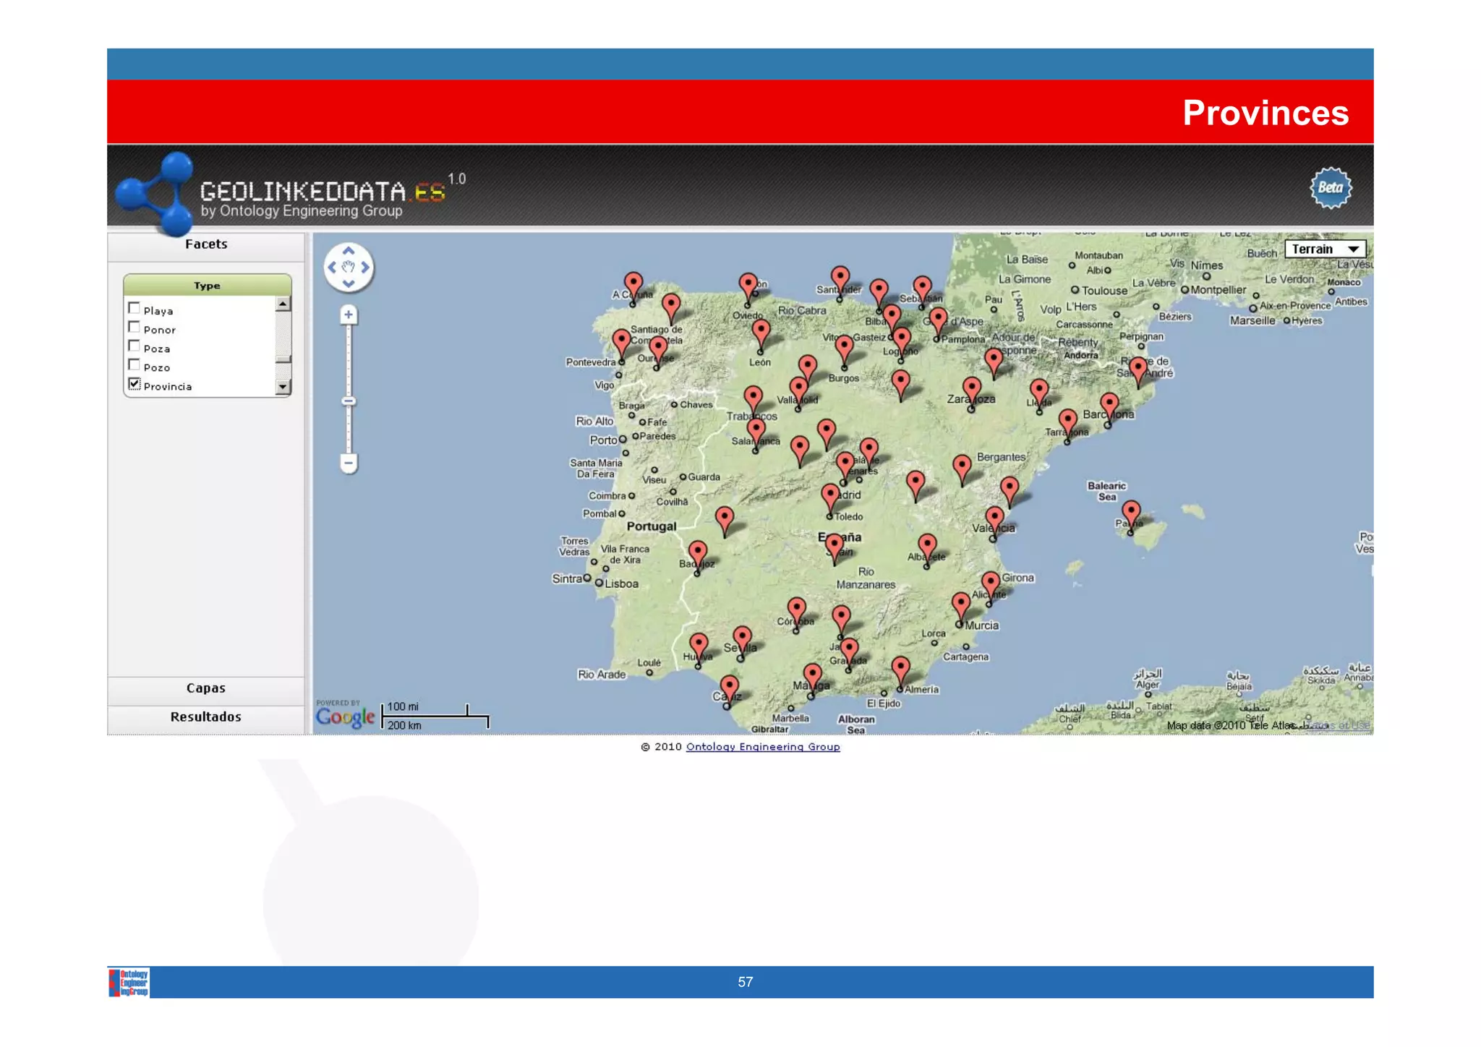Click the map pan right arrow
Viewport: 1481px width, 1047px height.
tap(365, 268)
